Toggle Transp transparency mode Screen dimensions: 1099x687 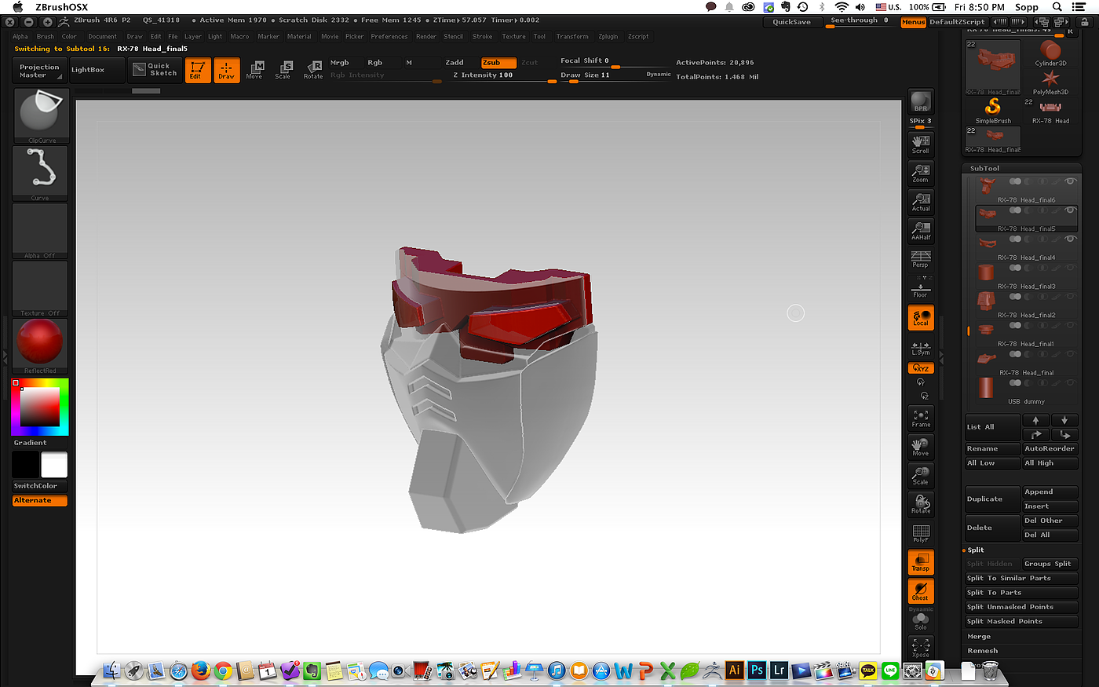[921, 561]
